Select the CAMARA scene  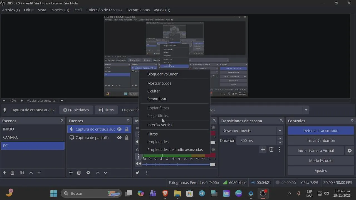(x=33, y=137)
